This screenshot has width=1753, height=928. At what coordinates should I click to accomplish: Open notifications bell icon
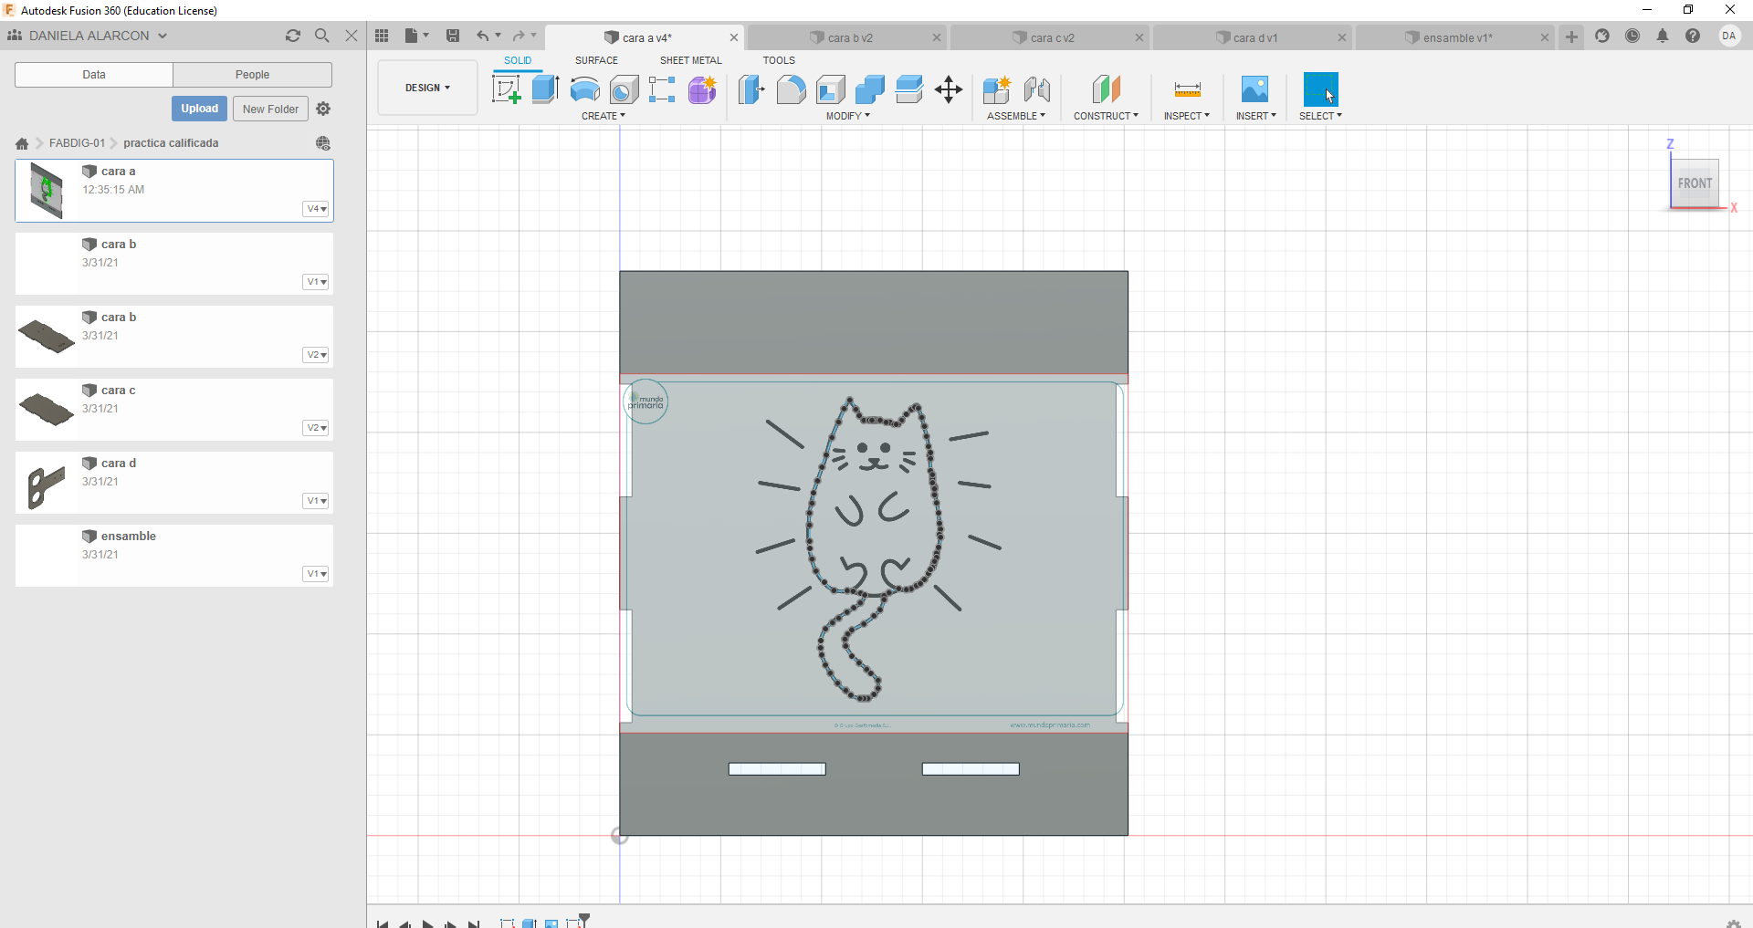[1663, 36]
